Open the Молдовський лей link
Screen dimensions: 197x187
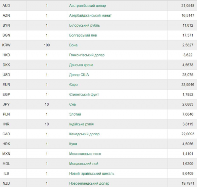[x=84, y=164]
